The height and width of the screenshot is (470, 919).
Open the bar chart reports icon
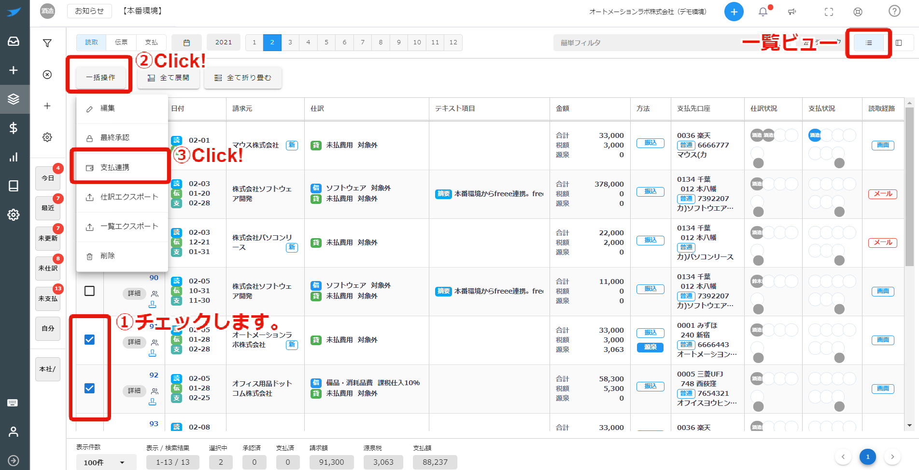(x=14, y=157)
